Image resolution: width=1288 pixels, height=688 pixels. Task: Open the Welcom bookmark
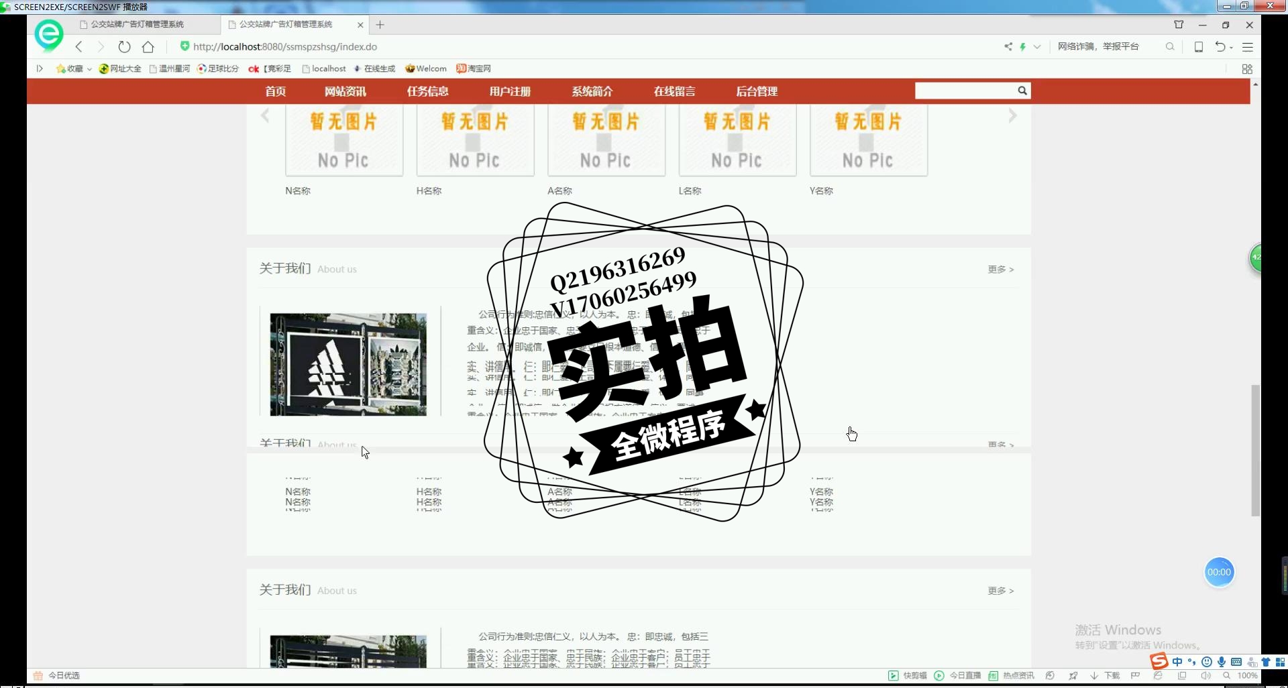[x=426, y=68]
